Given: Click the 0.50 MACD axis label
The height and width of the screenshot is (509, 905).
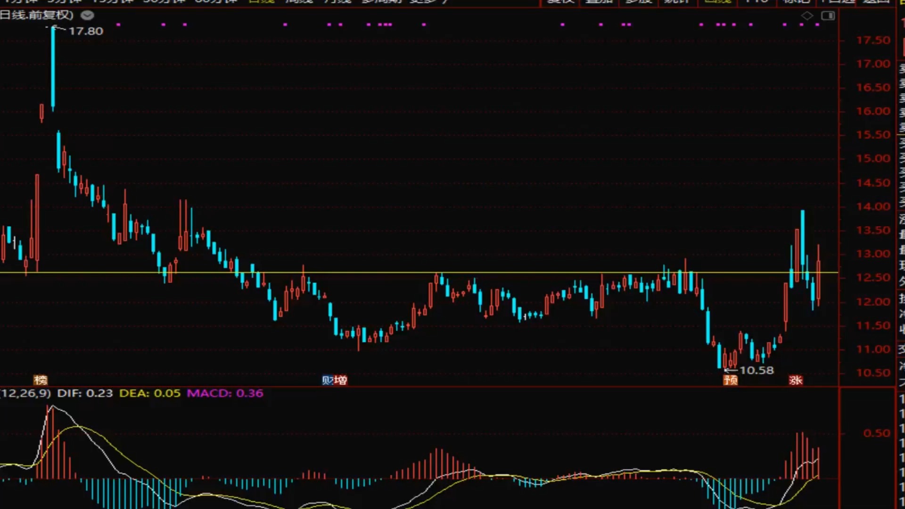Looking at the screenshot, I should (x=877, y=433).
